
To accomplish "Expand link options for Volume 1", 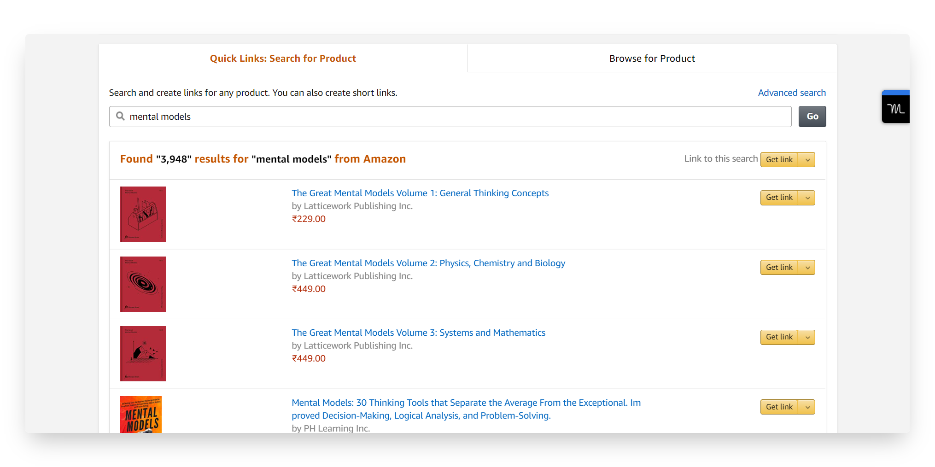I will click(806, 198).
